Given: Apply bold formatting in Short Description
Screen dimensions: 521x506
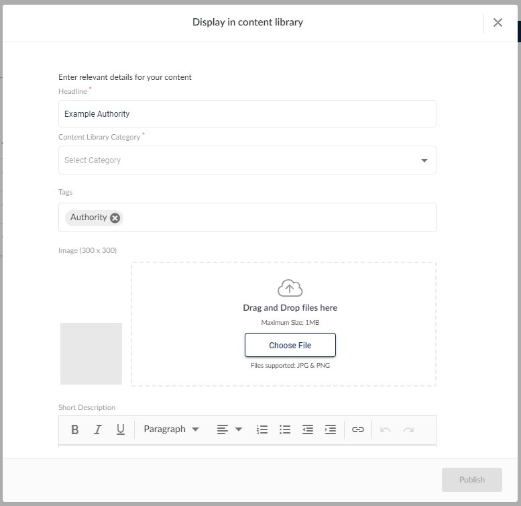Looking at the screenshot, I should (74, 429).
